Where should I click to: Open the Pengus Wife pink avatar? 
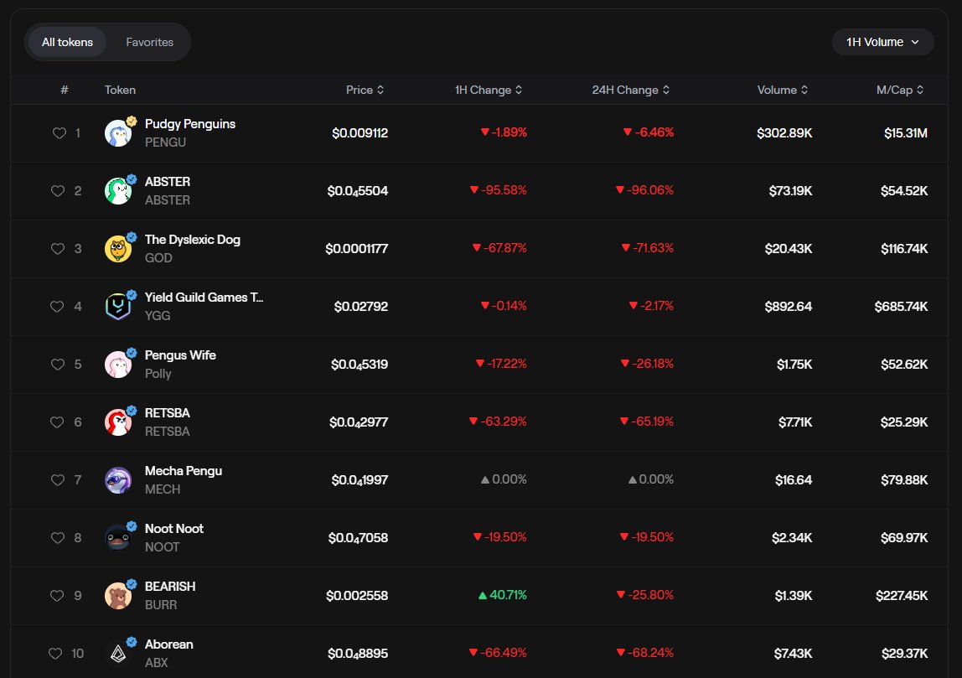tap(118, 365)
